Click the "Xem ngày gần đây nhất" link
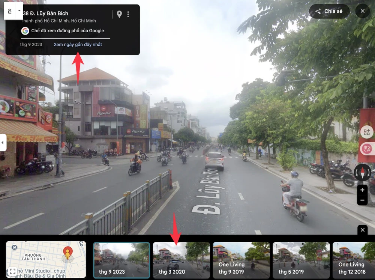375x280 pixels. [79, 44]
